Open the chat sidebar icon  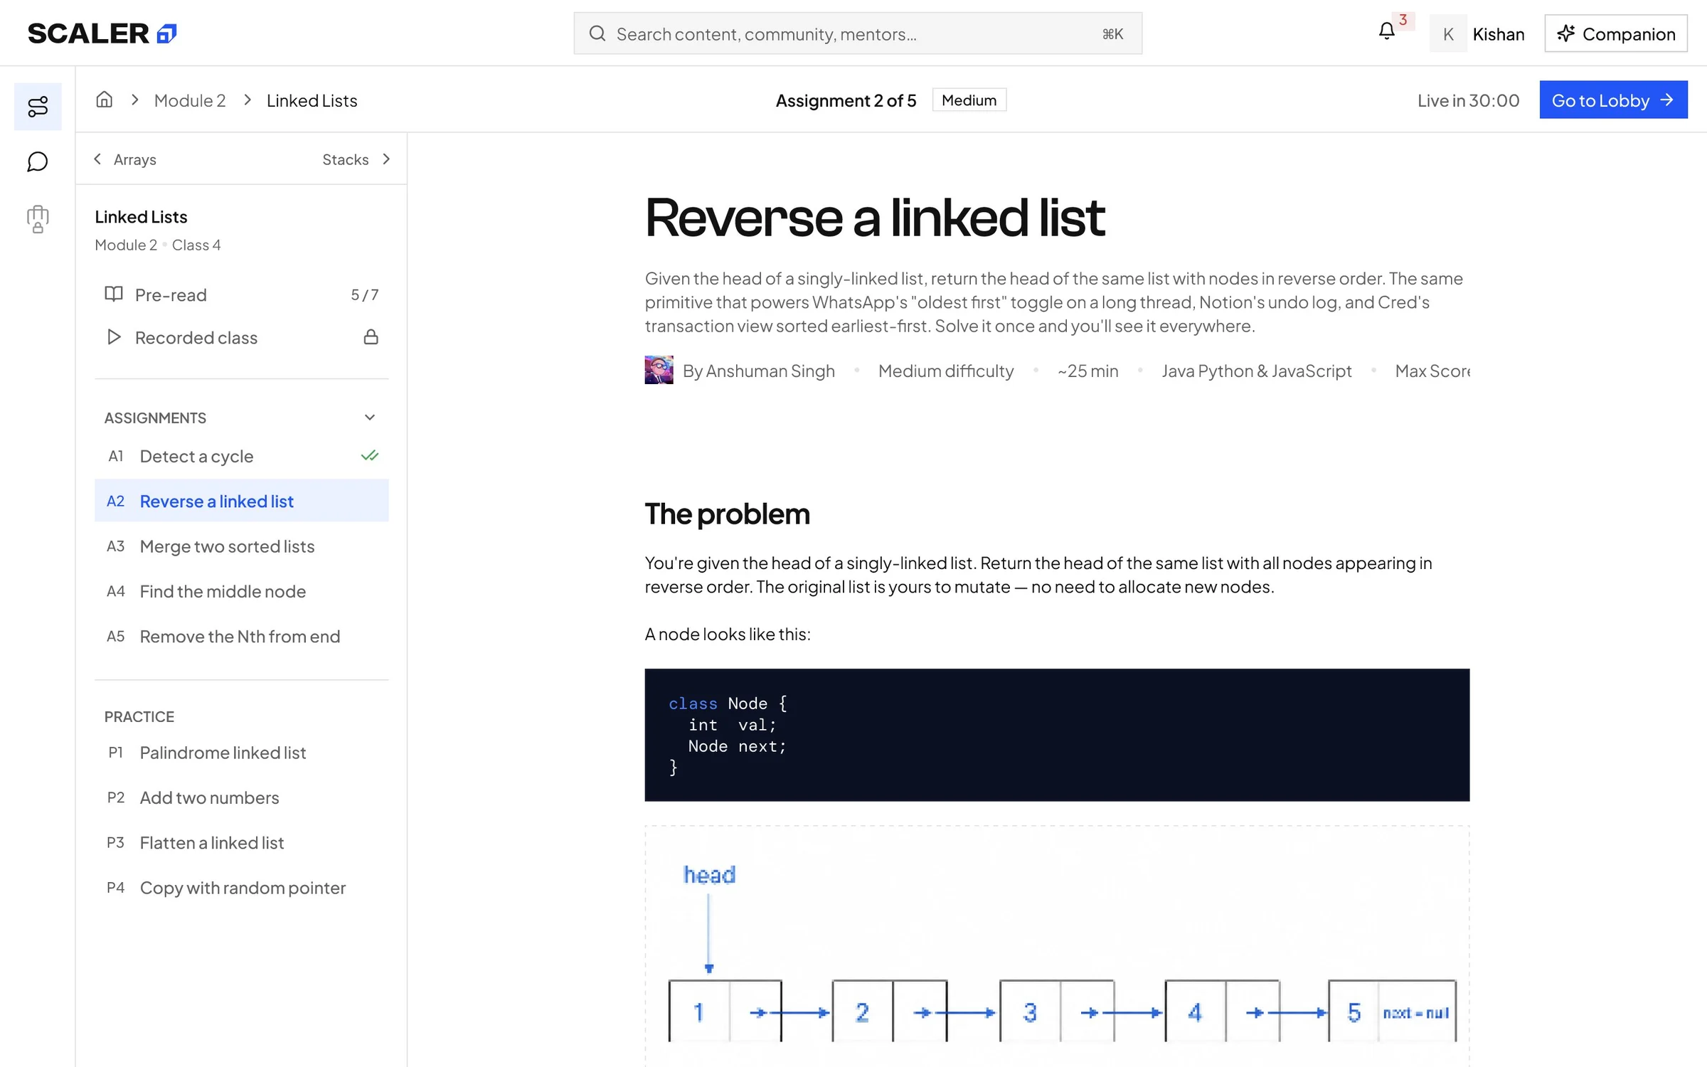[x=38, y=162]
